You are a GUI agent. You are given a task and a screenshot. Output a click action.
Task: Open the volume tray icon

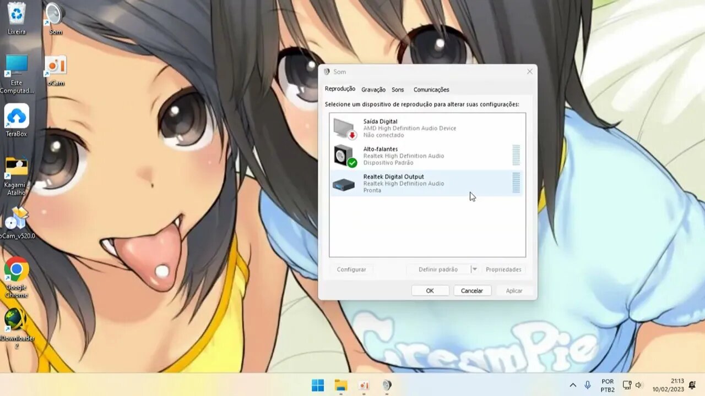click(x=638, y=386)
